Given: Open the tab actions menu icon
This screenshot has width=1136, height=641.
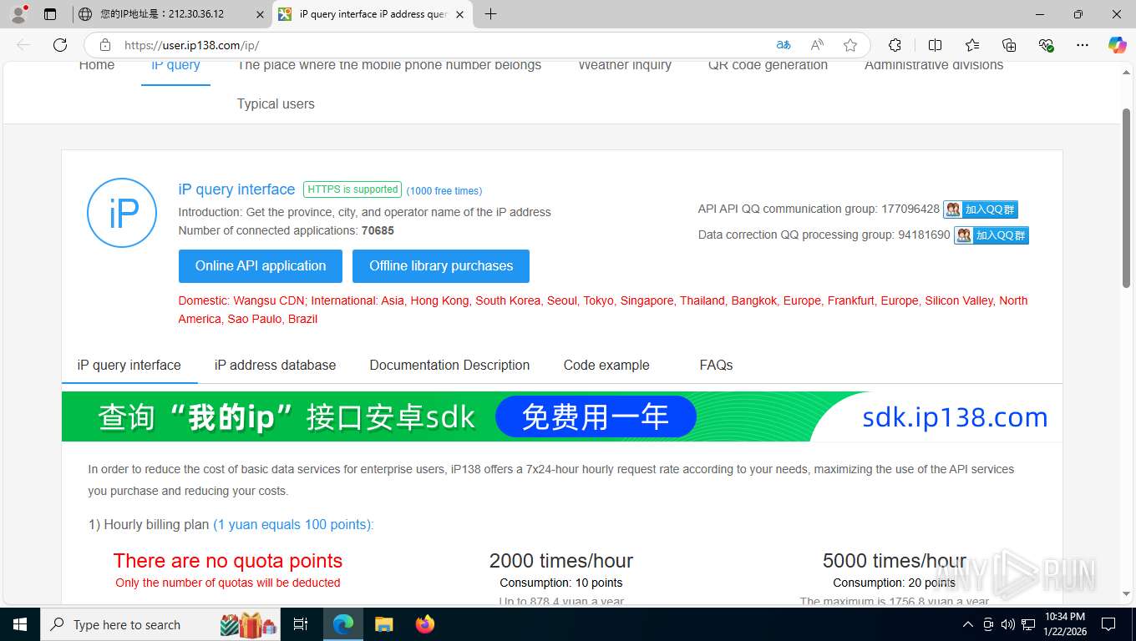Looking at the screenshot, I should coord(50,14).
